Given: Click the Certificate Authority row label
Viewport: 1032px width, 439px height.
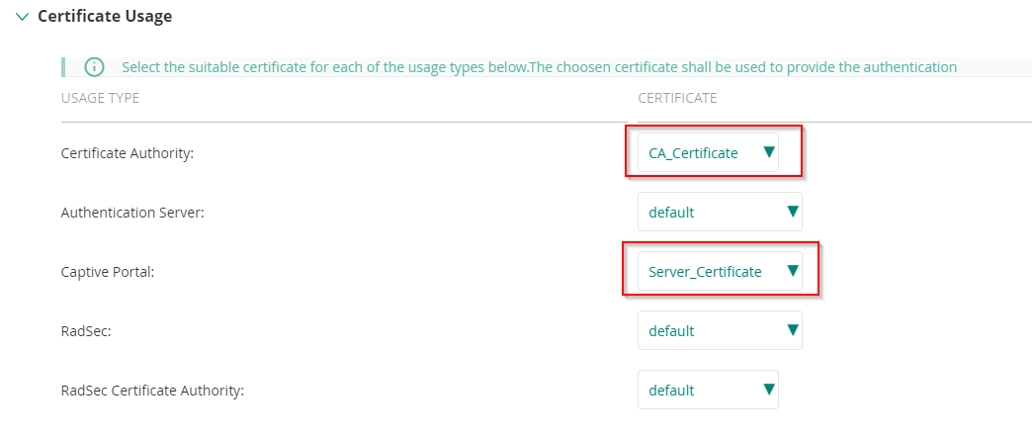Looking at the screenshot, I should (126, 154).
